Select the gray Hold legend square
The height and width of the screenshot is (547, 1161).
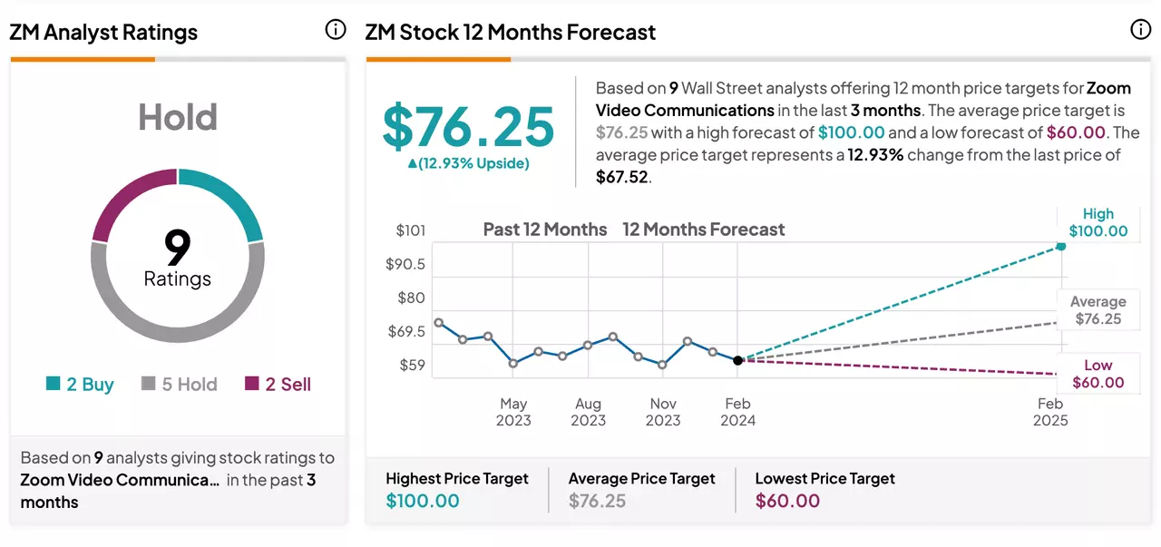tap(149, 384)
